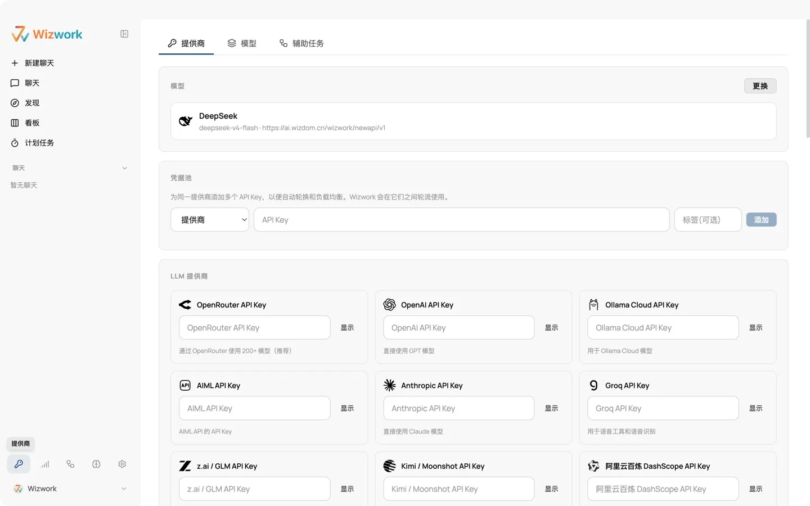Collapse the 聊天 section chevron
The image size is (810, 506).
(x=125, y=168)
